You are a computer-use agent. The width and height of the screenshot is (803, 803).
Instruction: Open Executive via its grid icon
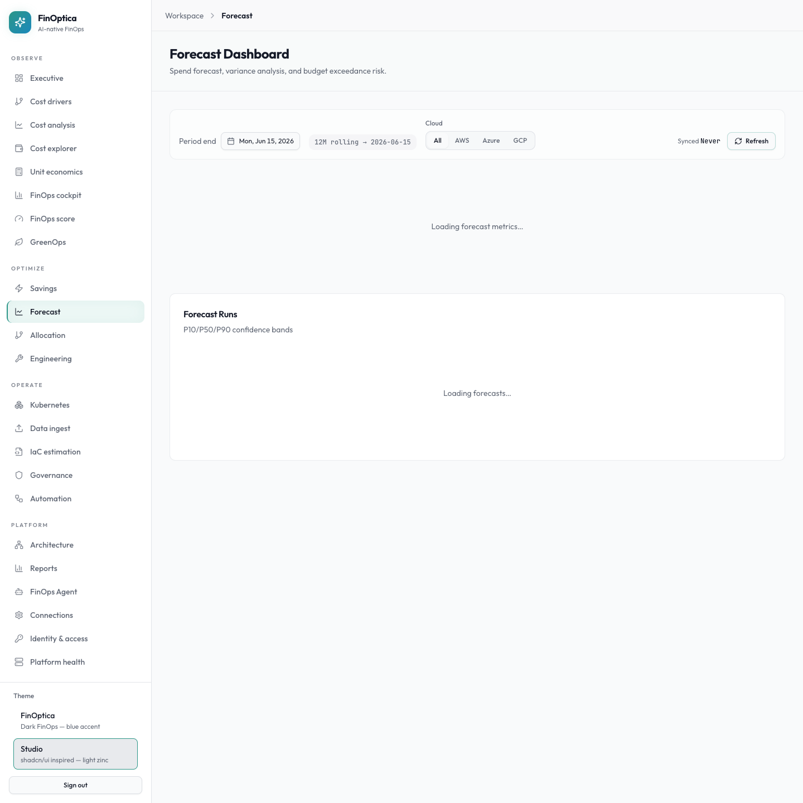click(19, 78)
